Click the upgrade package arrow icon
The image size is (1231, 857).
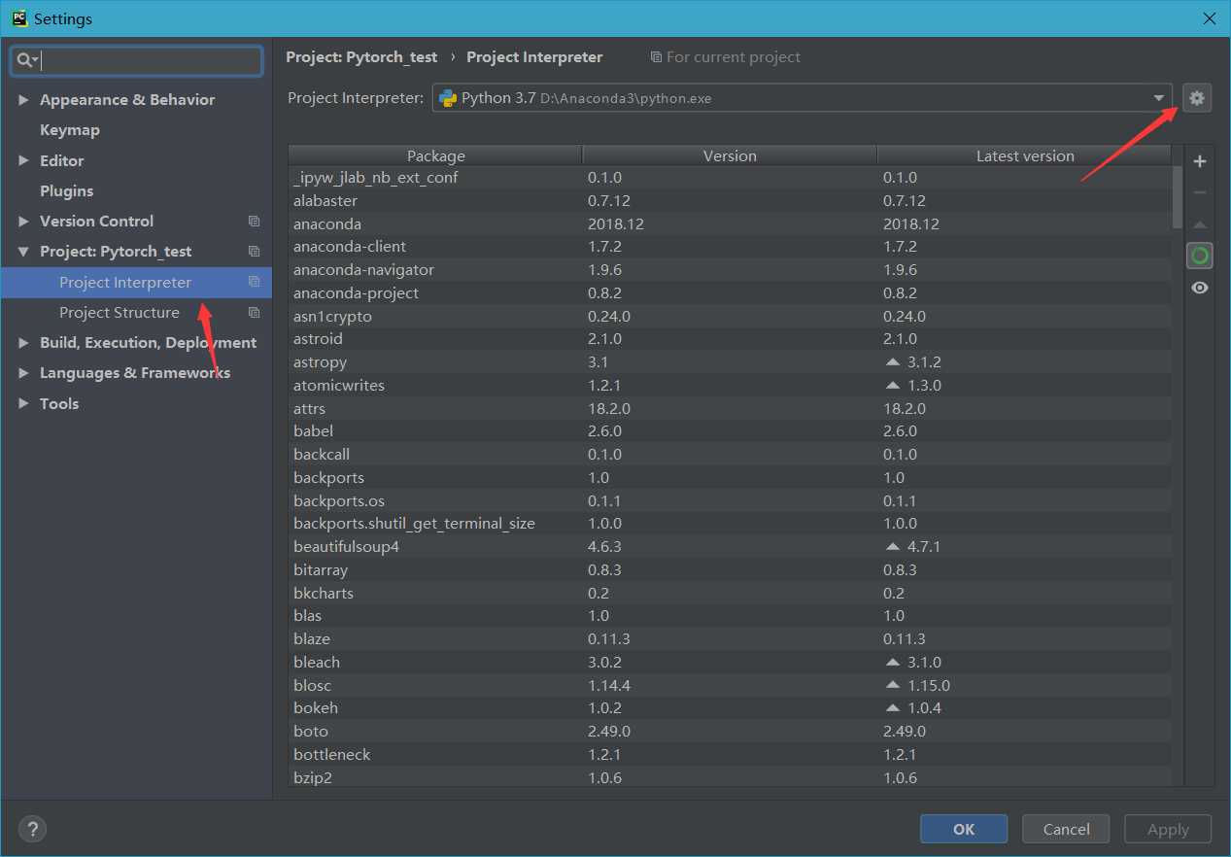1200,224
